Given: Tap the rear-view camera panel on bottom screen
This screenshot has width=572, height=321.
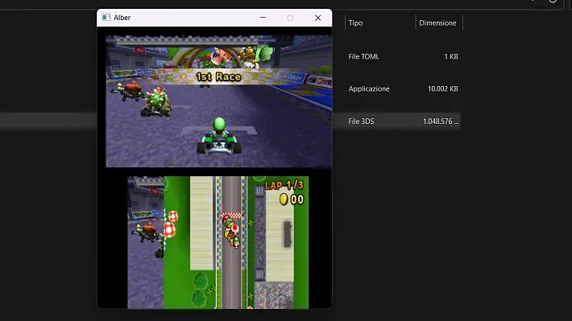Looking at the screenshot, I should click(146, 242).
